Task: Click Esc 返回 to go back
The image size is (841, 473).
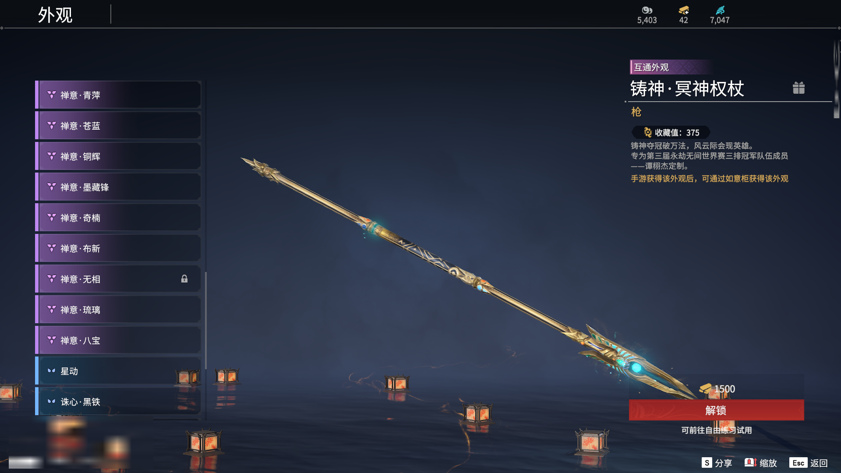Action: [x=809, y=463]
